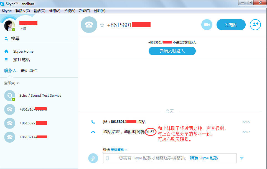Viewport: 267px width, 169px height.
Task: Toggle the favorite star next to the phone number
Action: point(102,25)
